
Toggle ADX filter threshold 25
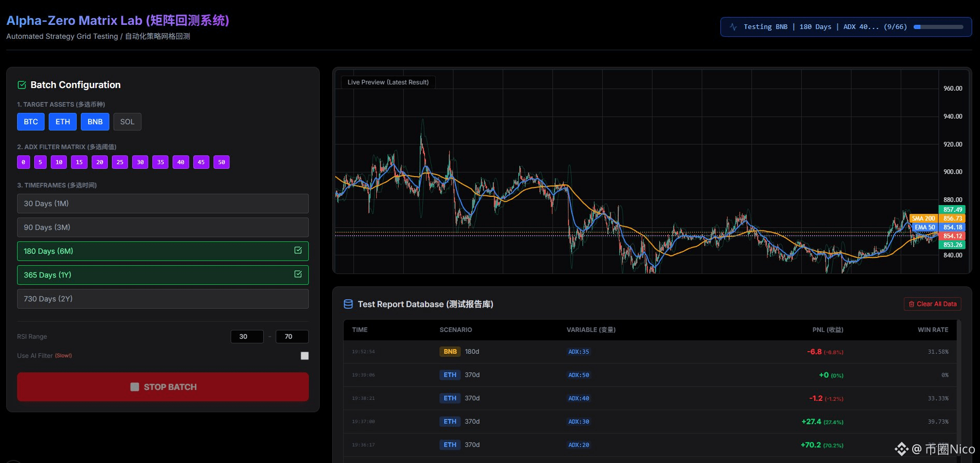[x=120, y=162]
